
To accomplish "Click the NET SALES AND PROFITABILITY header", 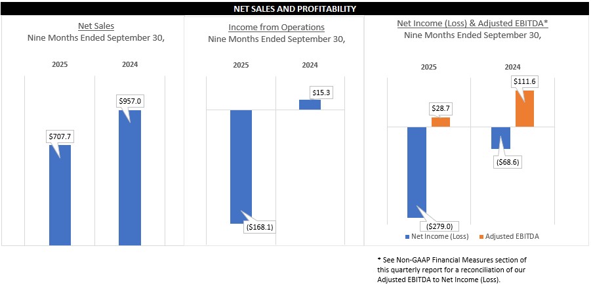I will (295, 9).
